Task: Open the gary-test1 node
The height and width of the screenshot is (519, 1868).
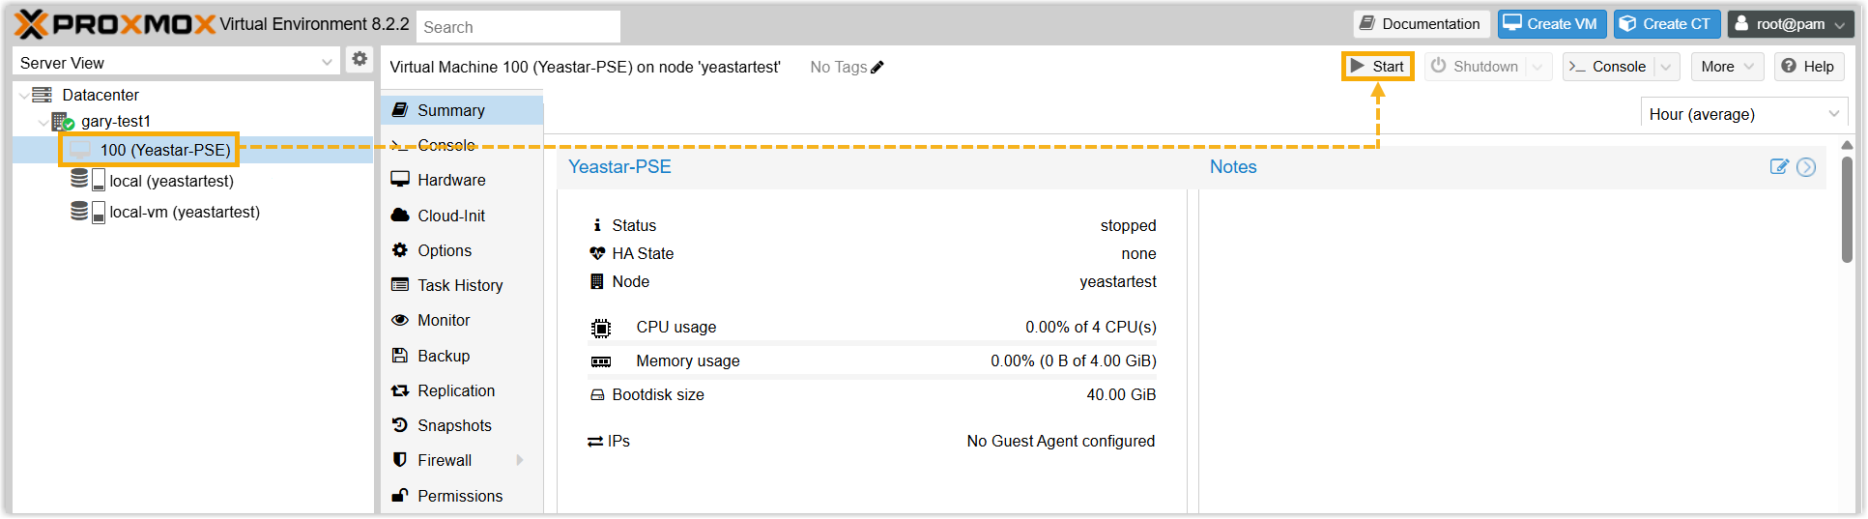Action: [115, 122]
